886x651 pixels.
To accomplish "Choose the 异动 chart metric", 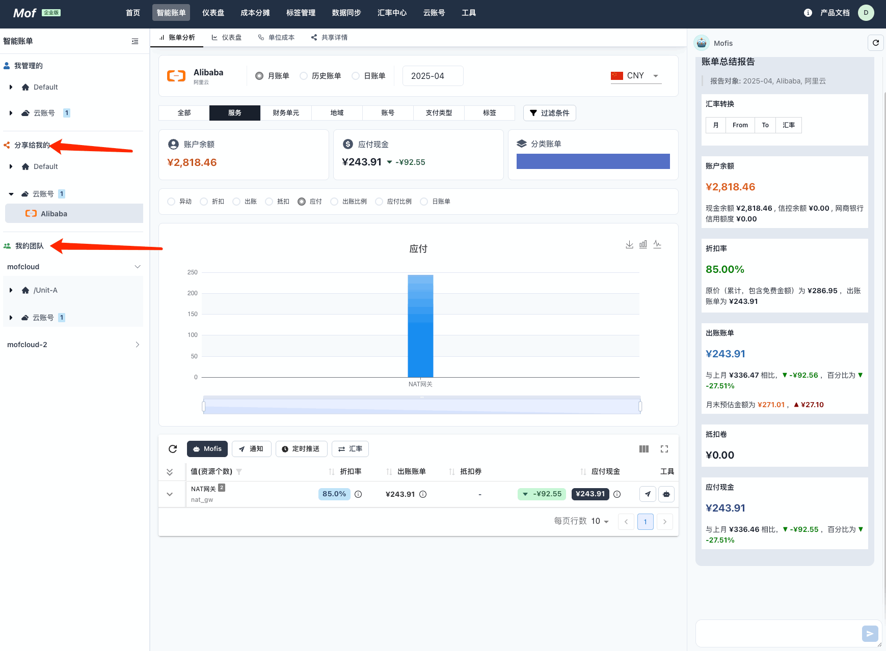I will pos(171,202).
